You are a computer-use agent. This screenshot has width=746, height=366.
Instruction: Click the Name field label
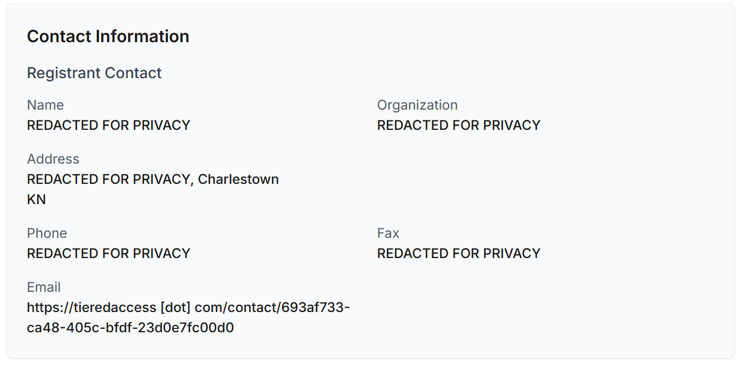click(46, 105)
